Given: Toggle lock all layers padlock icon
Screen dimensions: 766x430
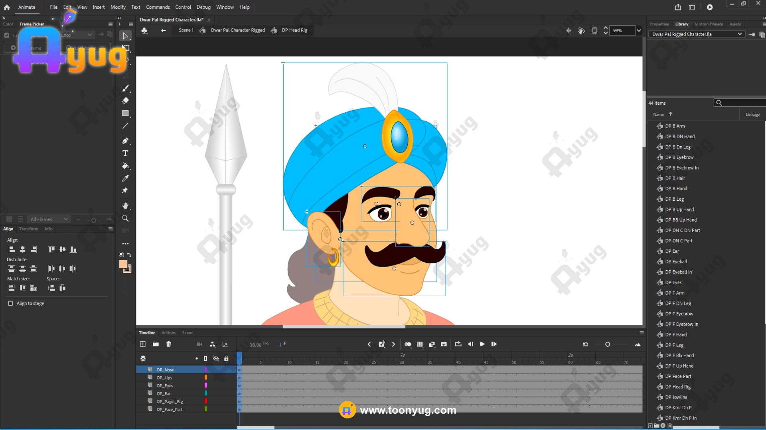Looking at the screenshot, I should (226, 358).
